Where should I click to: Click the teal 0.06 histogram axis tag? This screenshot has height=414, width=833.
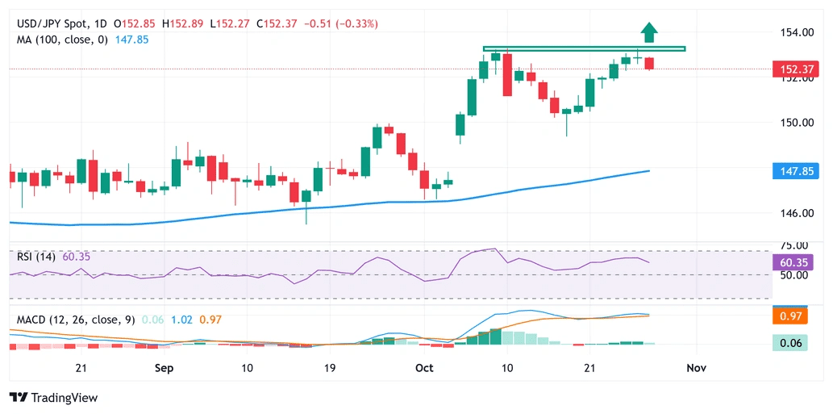click(795, 343)
